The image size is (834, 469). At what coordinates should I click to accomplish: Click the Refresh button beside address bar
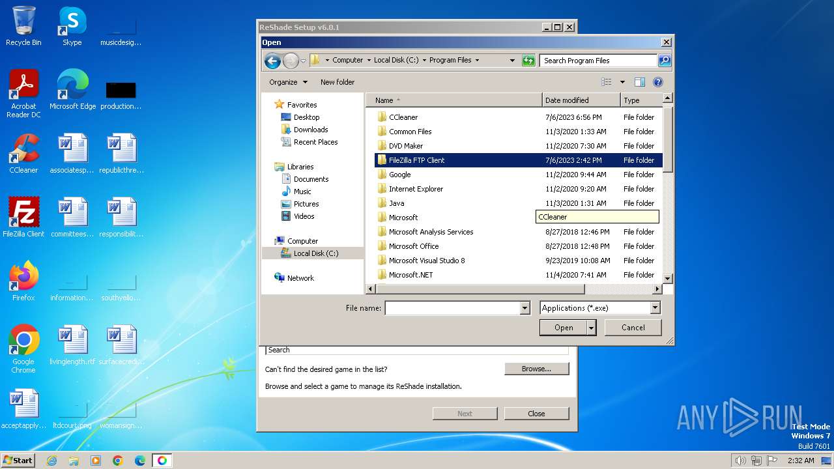(x=528, y=61)
